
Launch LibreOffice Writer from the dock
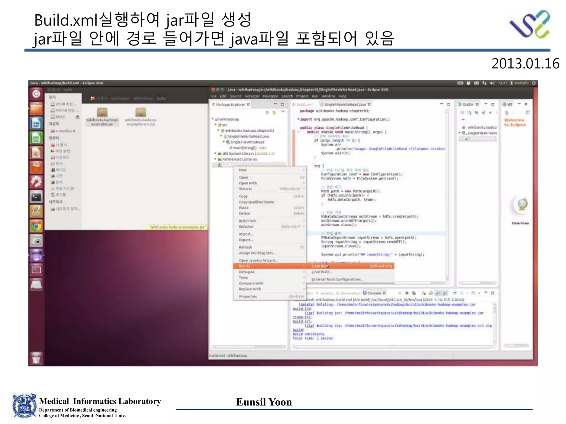click(x=36, y=123)
